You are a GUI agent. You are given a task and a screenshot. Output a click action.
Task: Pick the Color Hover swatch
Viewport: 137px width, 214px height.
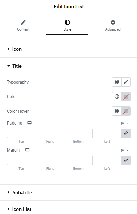(x=126, y=111)
